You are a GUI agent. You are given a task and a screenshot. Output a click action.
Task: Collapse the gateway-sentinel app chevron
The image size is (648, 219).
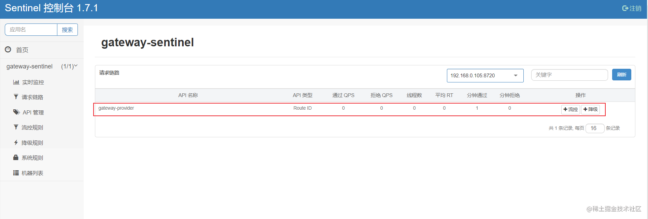(x=76, y=66)
